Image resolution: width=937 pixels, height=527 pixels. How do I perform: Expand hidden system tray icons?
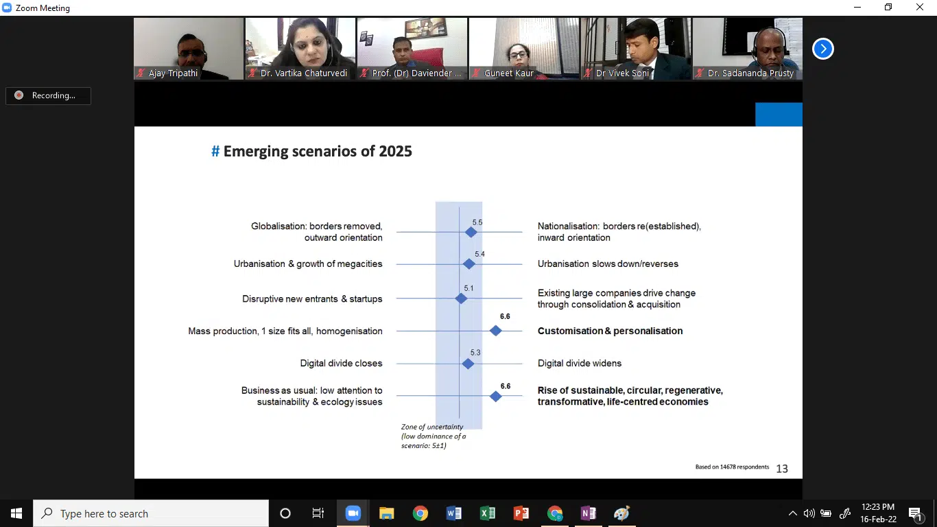coord(793,513)
